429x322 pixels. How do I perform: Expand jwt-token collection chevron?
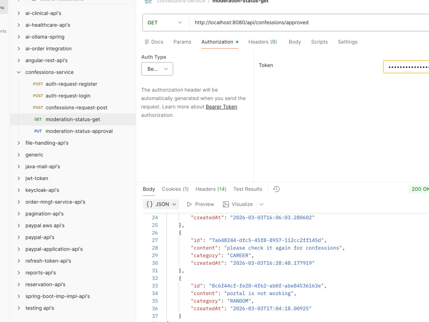click(x=18, y=178)
